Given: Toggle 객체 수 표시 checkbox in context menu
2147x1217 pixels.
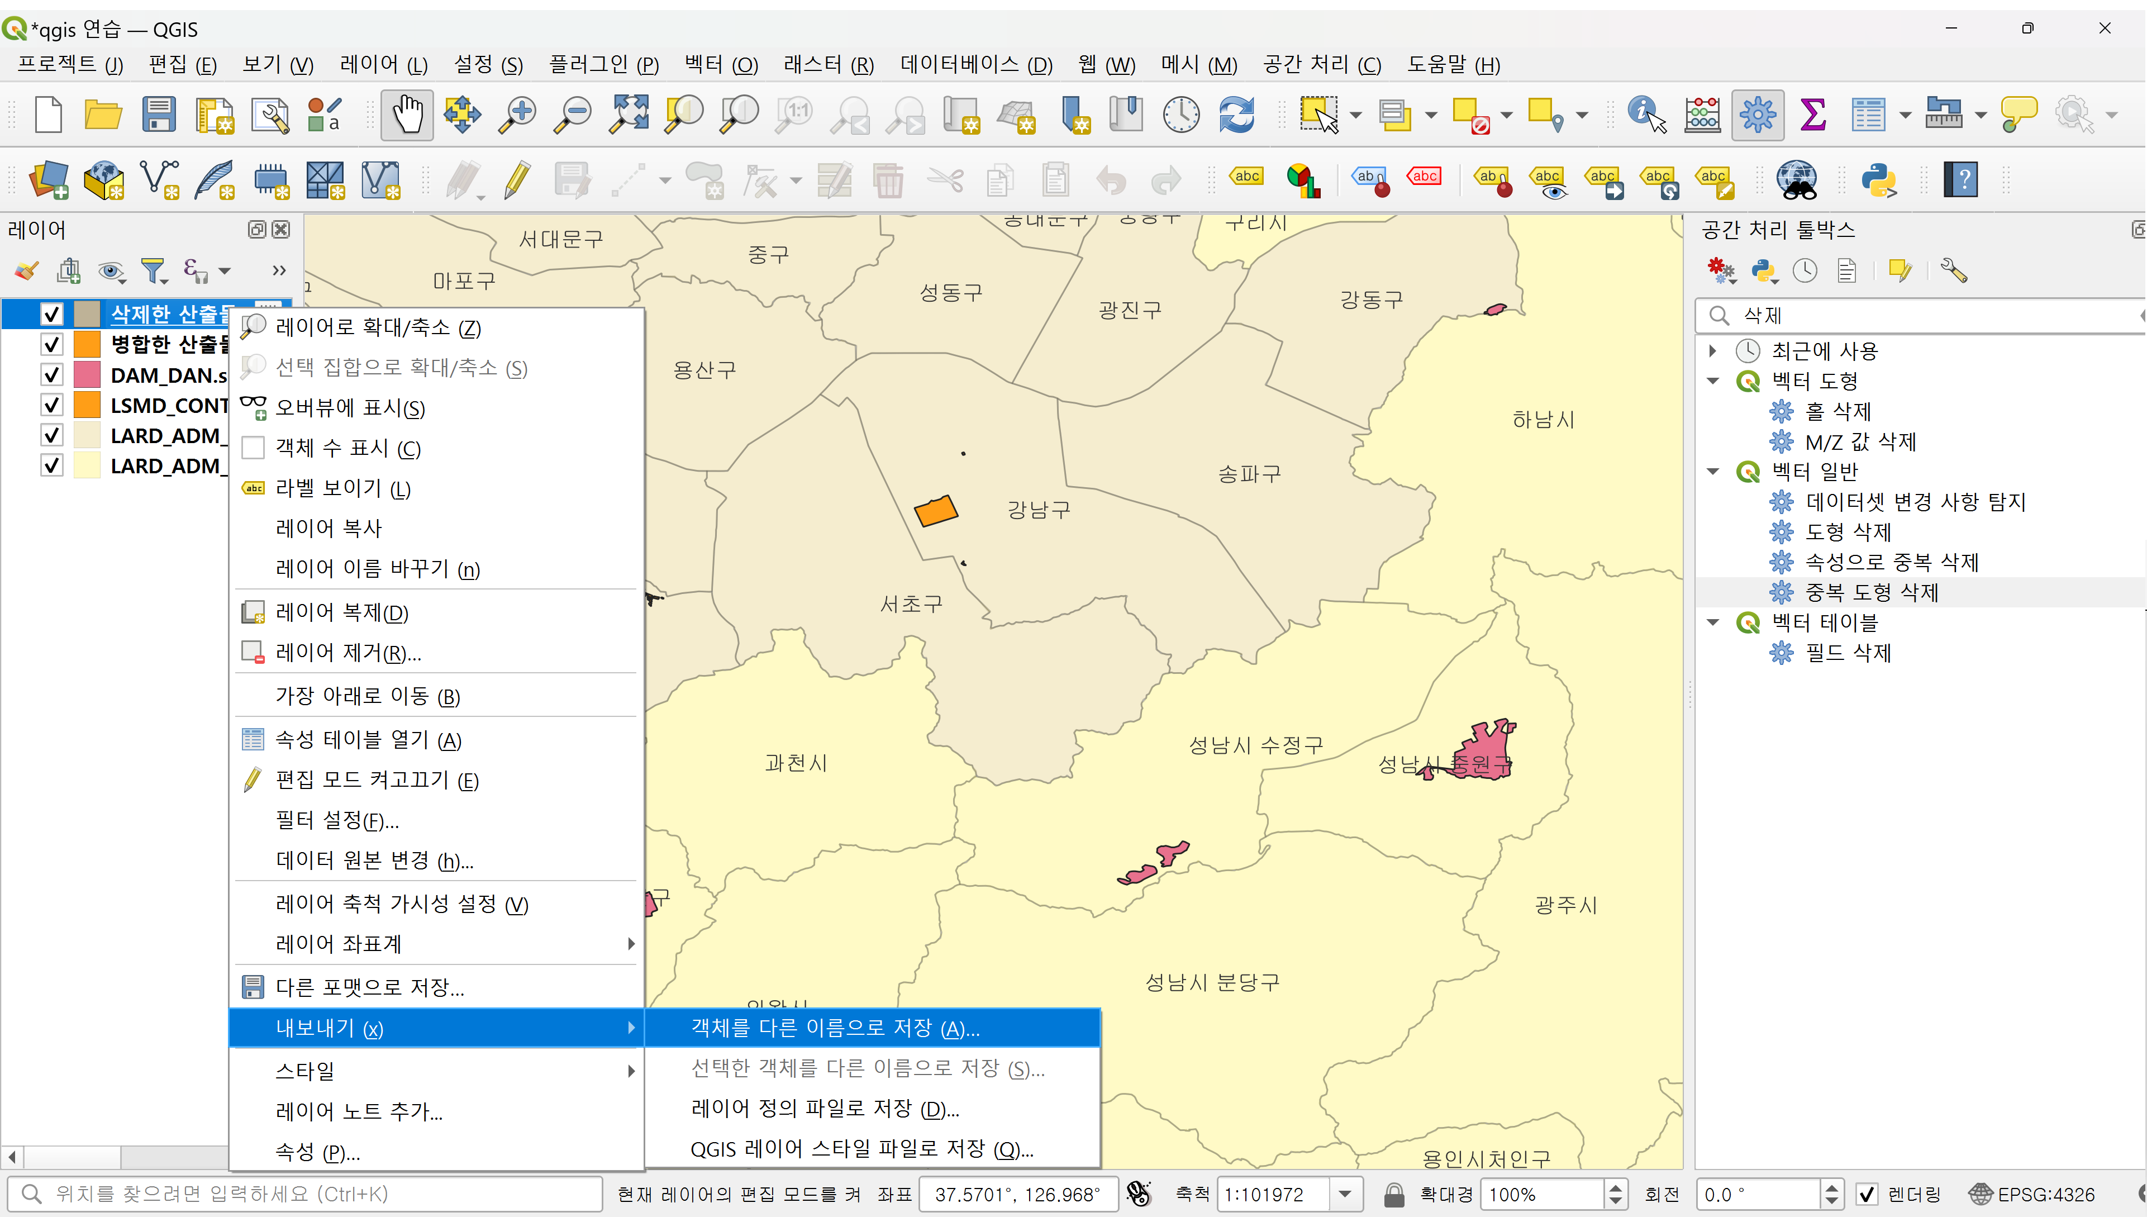Looking at the screenshot, I should click(x=253, y=449).
